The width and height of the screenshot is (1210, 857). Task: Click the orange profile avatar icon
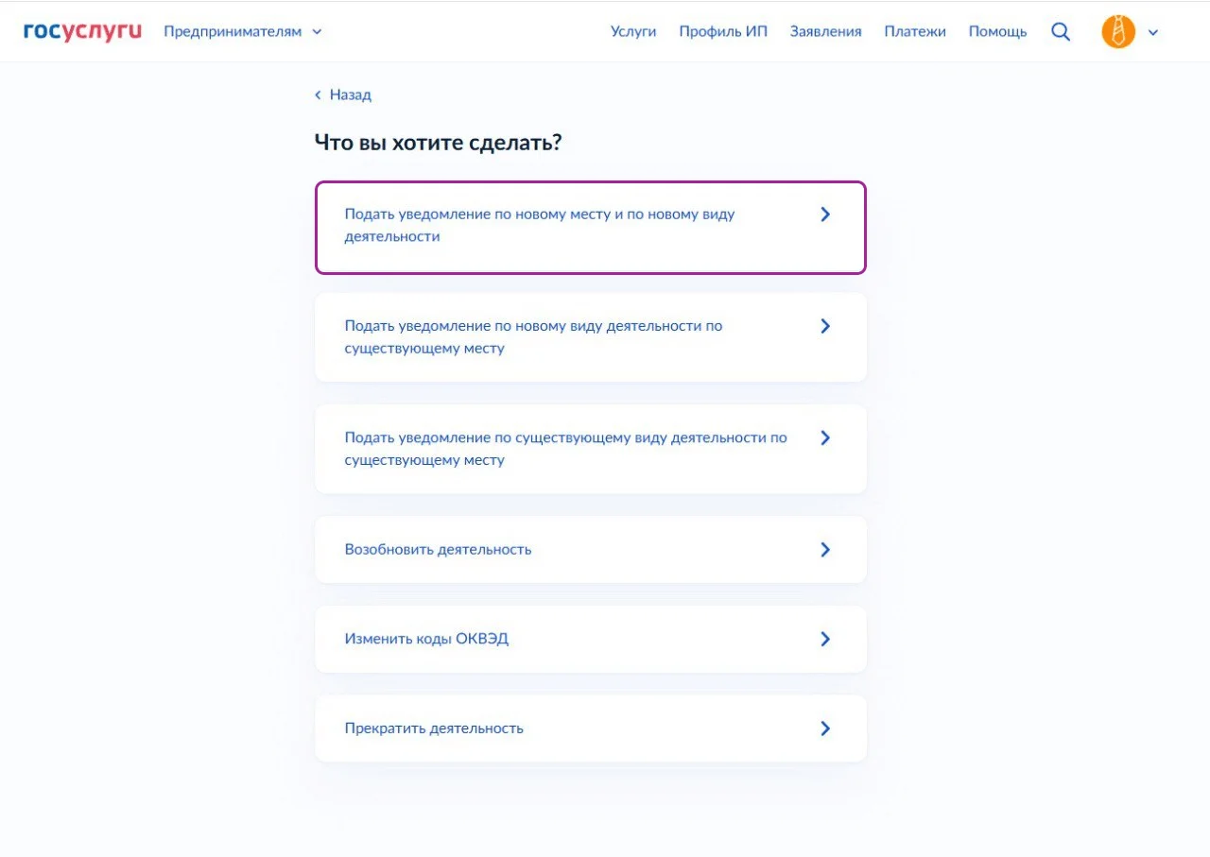[x=1117, y=32]
